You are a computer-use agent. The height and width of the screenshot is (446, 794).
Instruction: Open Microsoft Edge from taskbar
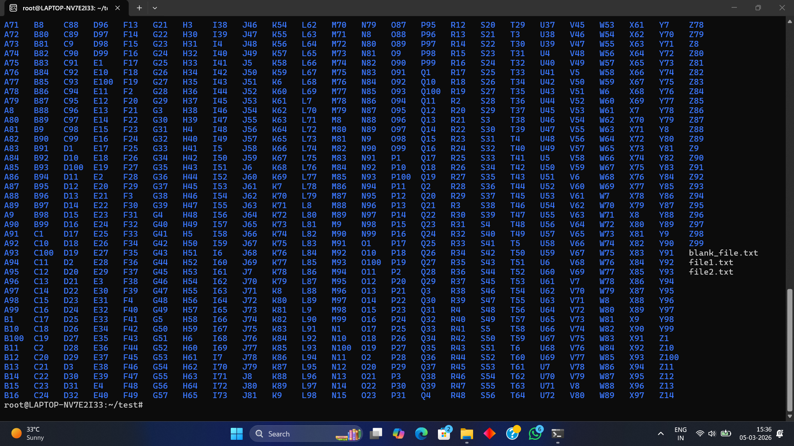tap(421, 434)
